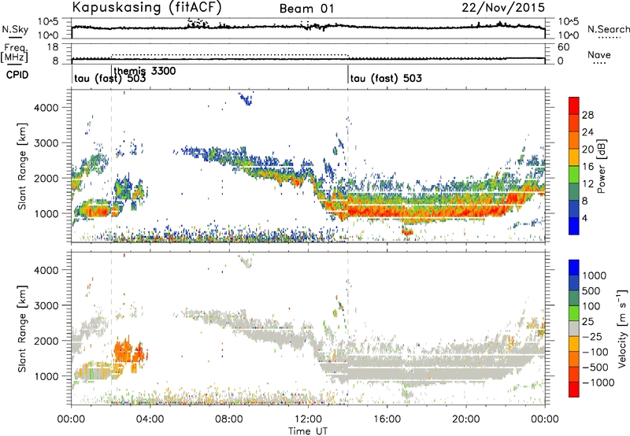Select the Freq. [MHz] axis label
630x436 pixels.
click(14, 54)
